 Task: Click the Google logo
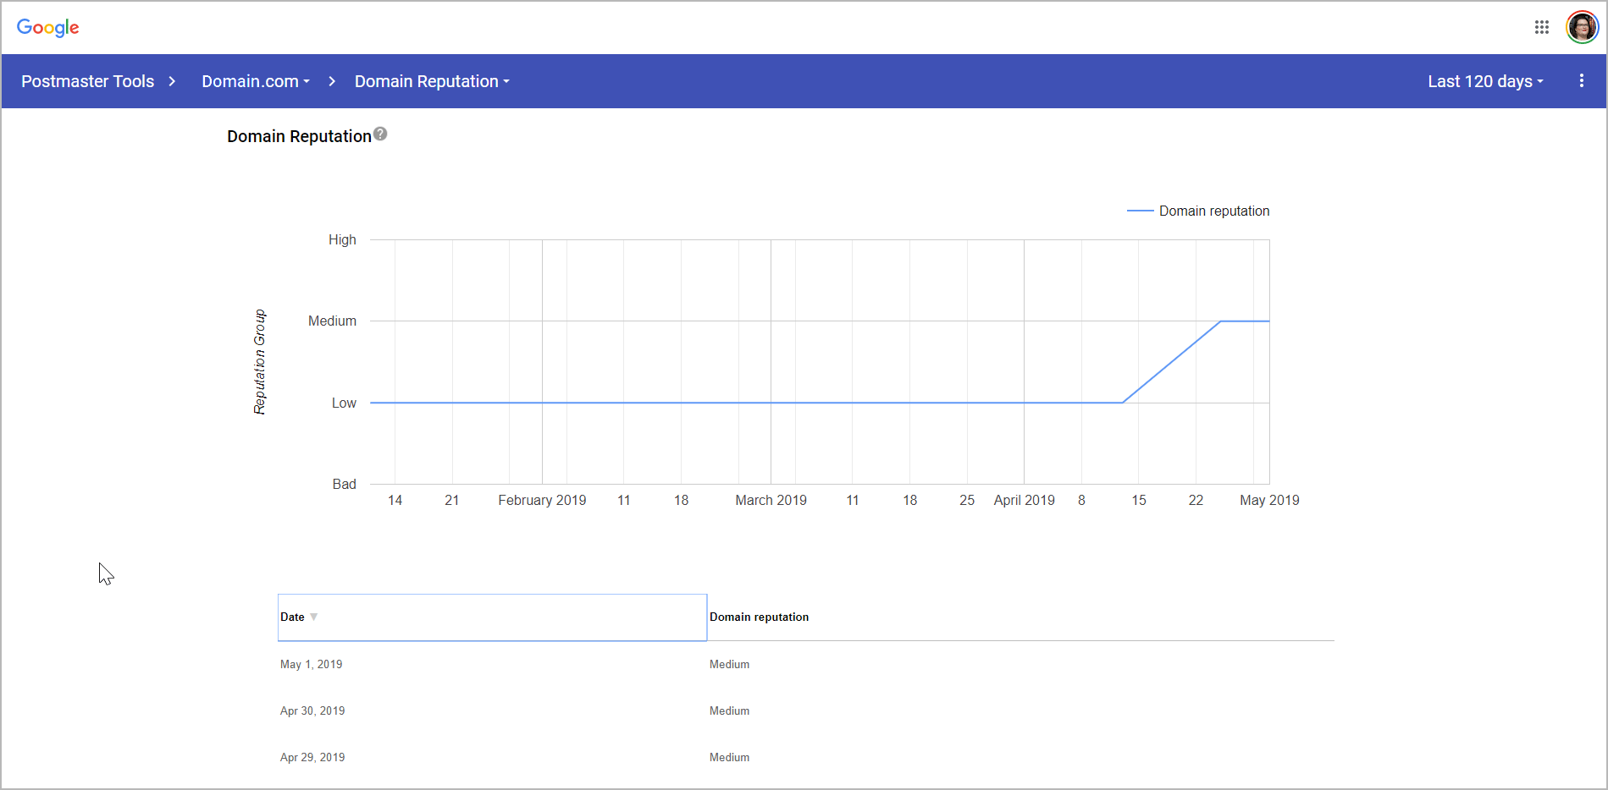48,28
